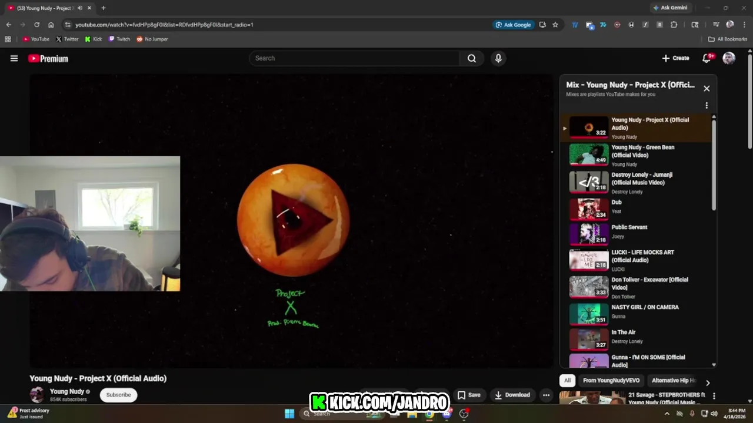This screenshot has width=753, height=423.
Task: Open Twitch bookmark
Action: 119,39
